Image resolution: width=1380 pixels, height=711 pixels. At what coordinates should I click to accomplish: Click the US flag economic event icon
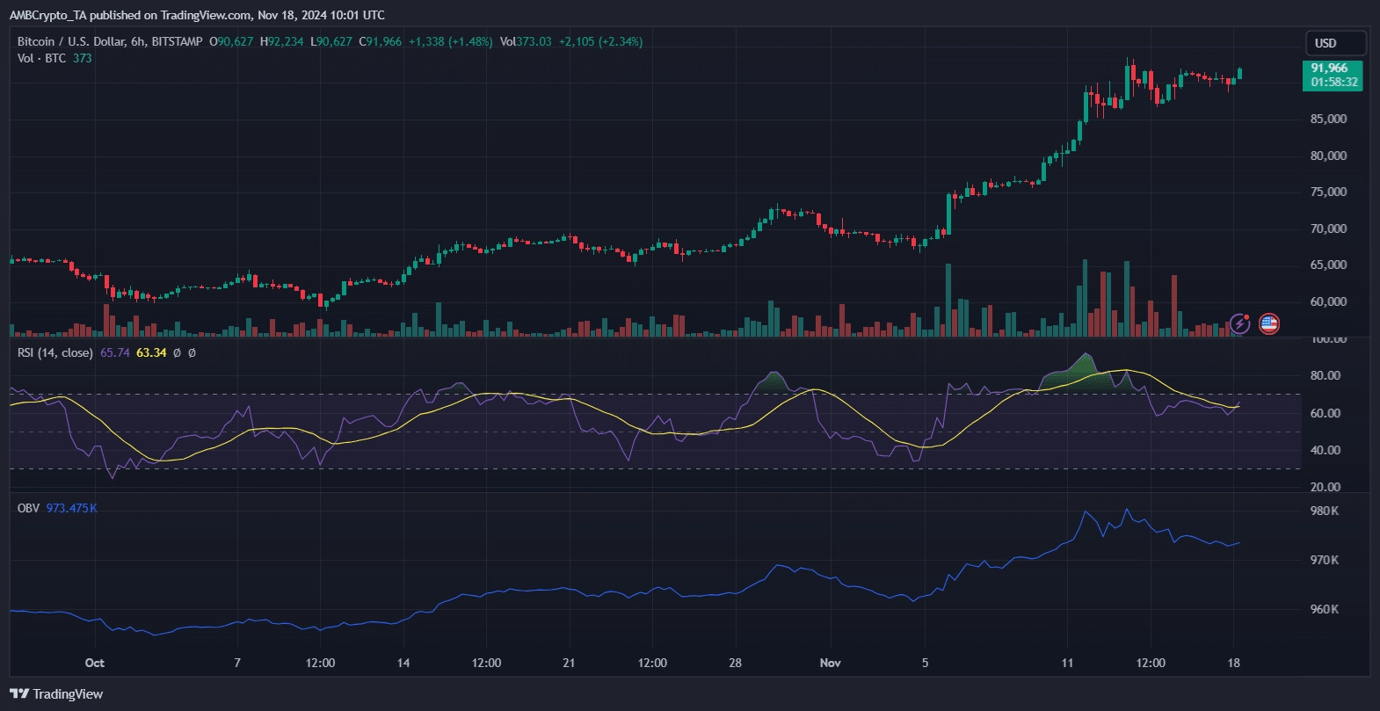coord(1268,323)
